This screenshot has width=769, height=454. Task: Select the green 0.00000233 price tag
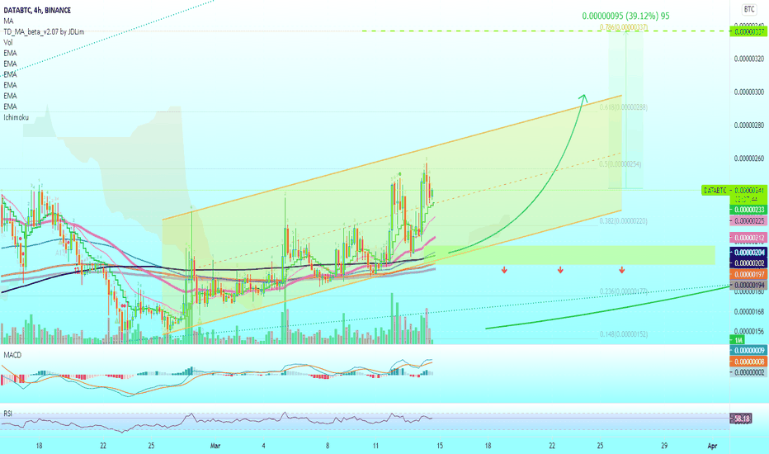(x=748, y=210)
